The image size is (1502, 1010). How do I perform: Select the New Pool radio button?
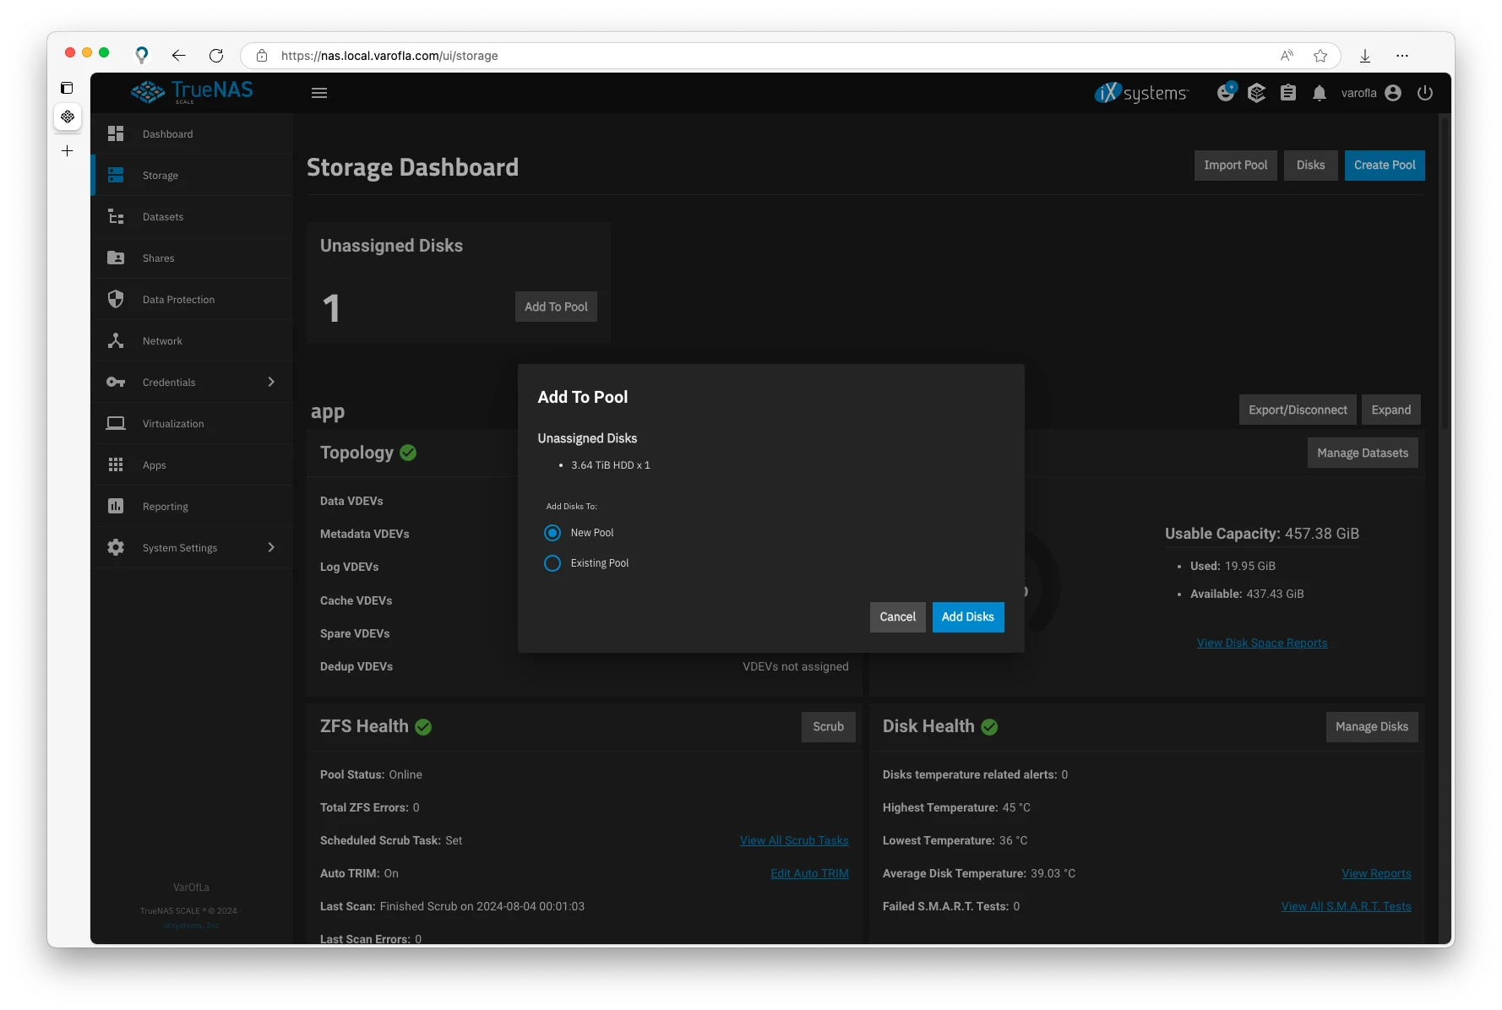point(552,533)
